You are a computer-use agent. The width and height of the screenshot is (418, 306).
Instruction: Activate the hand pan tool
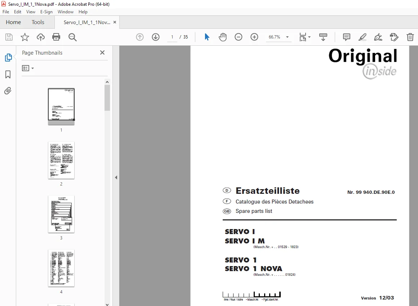(223, 37)
